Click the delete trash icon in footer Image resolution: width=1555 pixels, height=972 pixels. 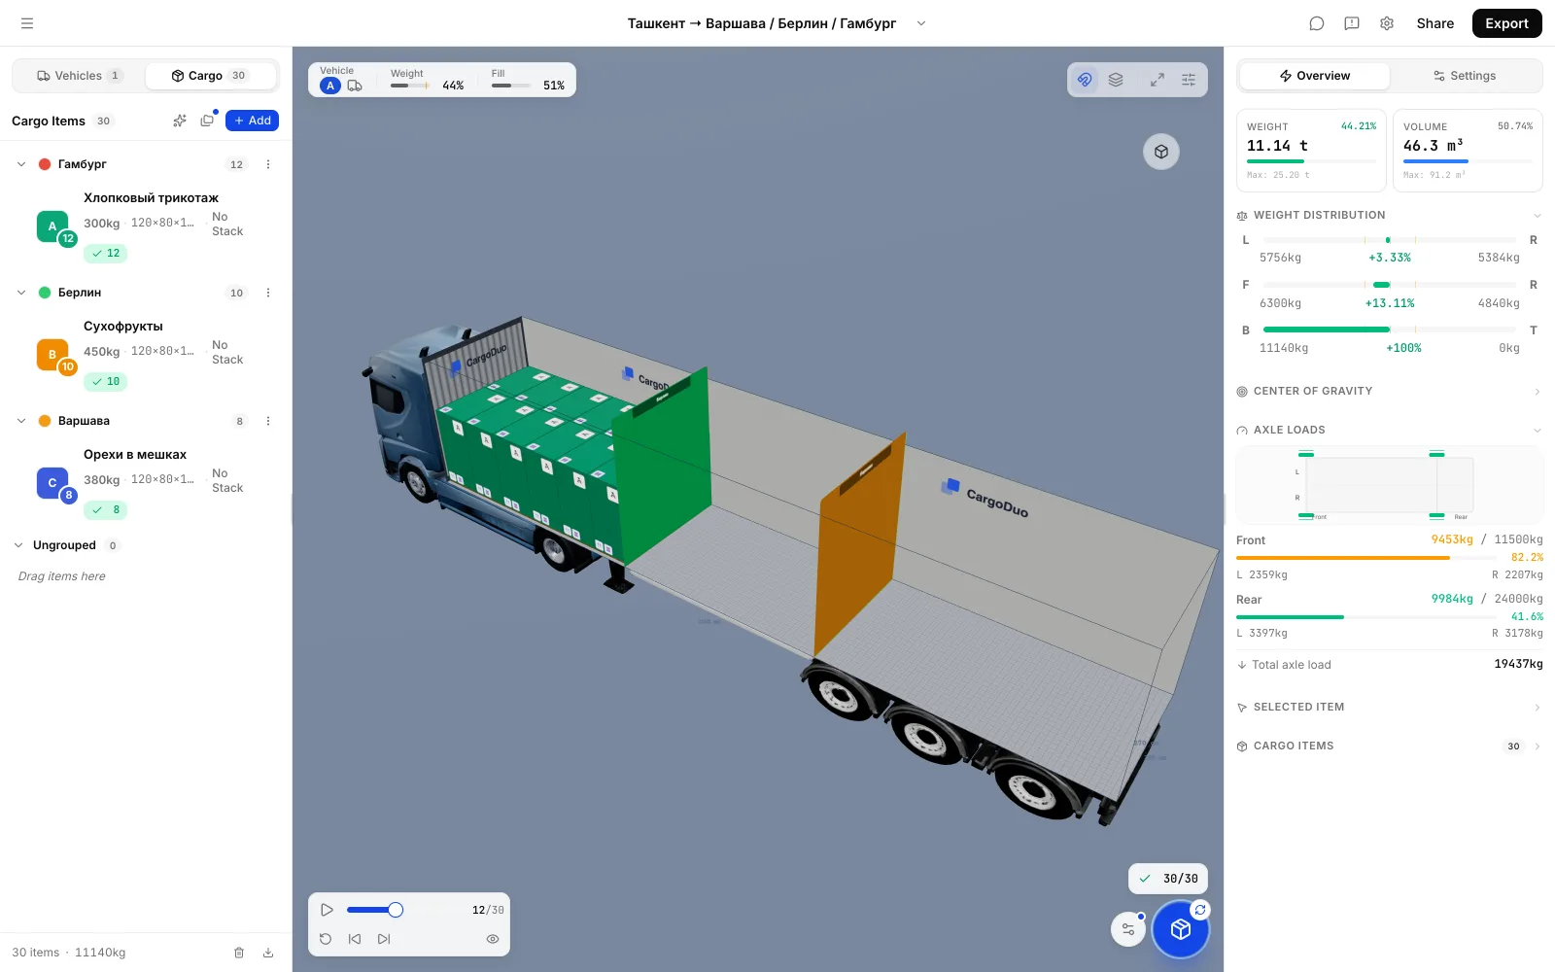(239, 953)
